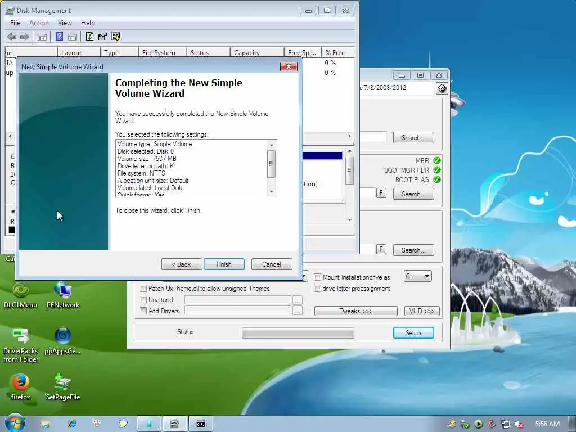
Task: Open the View menu
Action: 65,22
